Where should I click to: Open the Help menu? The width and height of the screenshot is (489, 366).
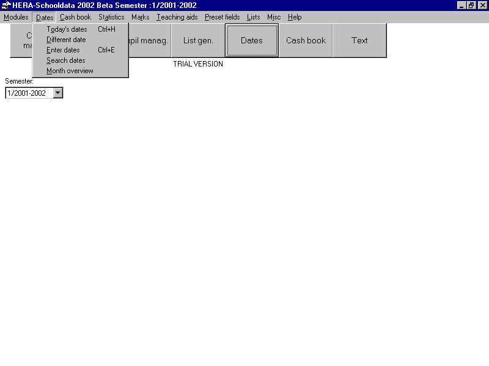[295, 17]
